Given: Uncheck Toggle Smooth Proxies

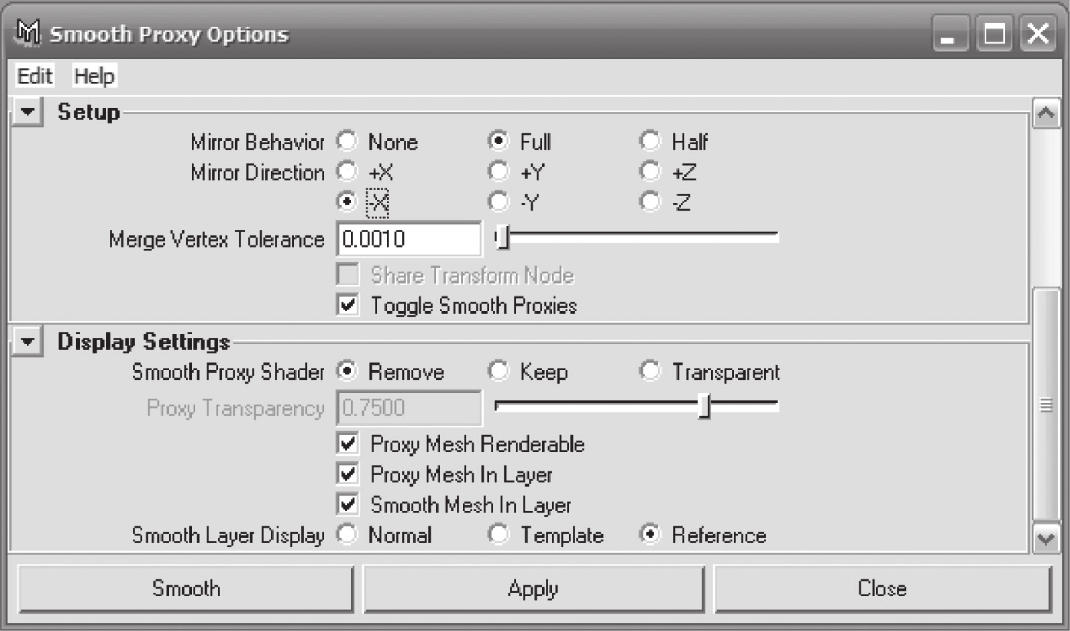Looking at the screenshot, I should point(347,304).
